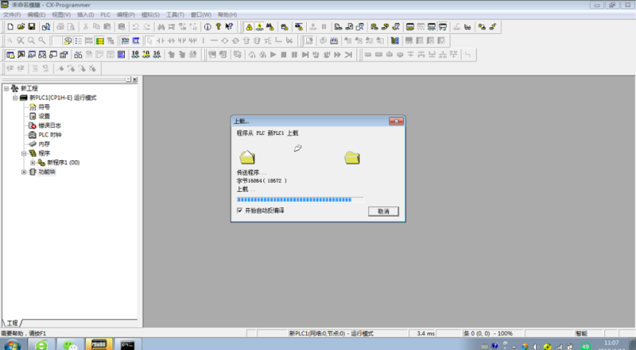636x350 pixels.
Task: Click the upload progress bar
Action: [x=301, y=199]
